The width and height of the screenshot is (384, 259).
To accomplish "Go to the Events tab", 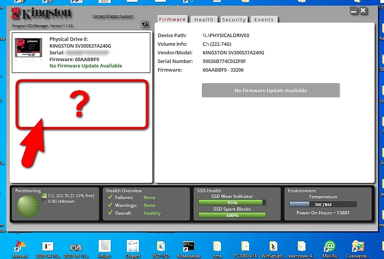I will [264, 19].
